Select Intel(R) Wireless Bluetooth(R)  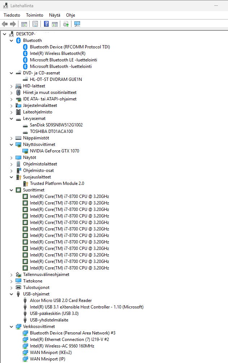58,53
